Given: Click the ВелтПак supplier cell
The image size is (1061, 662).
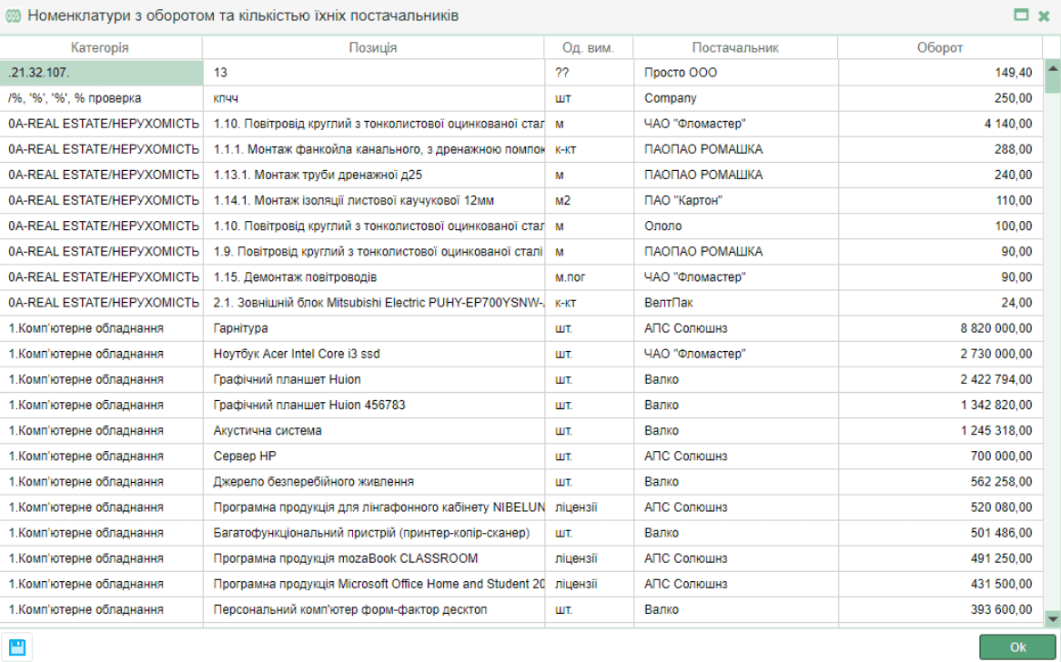Looking at the screenshot, I should 735,303.
